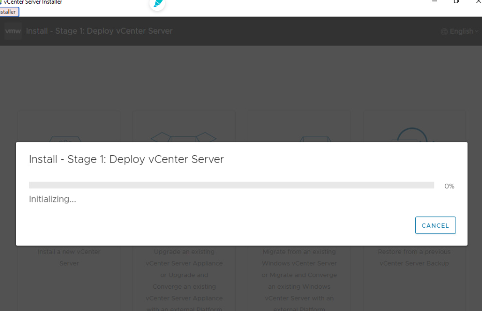Click Restore from a previous backup text

pos(414,258)
